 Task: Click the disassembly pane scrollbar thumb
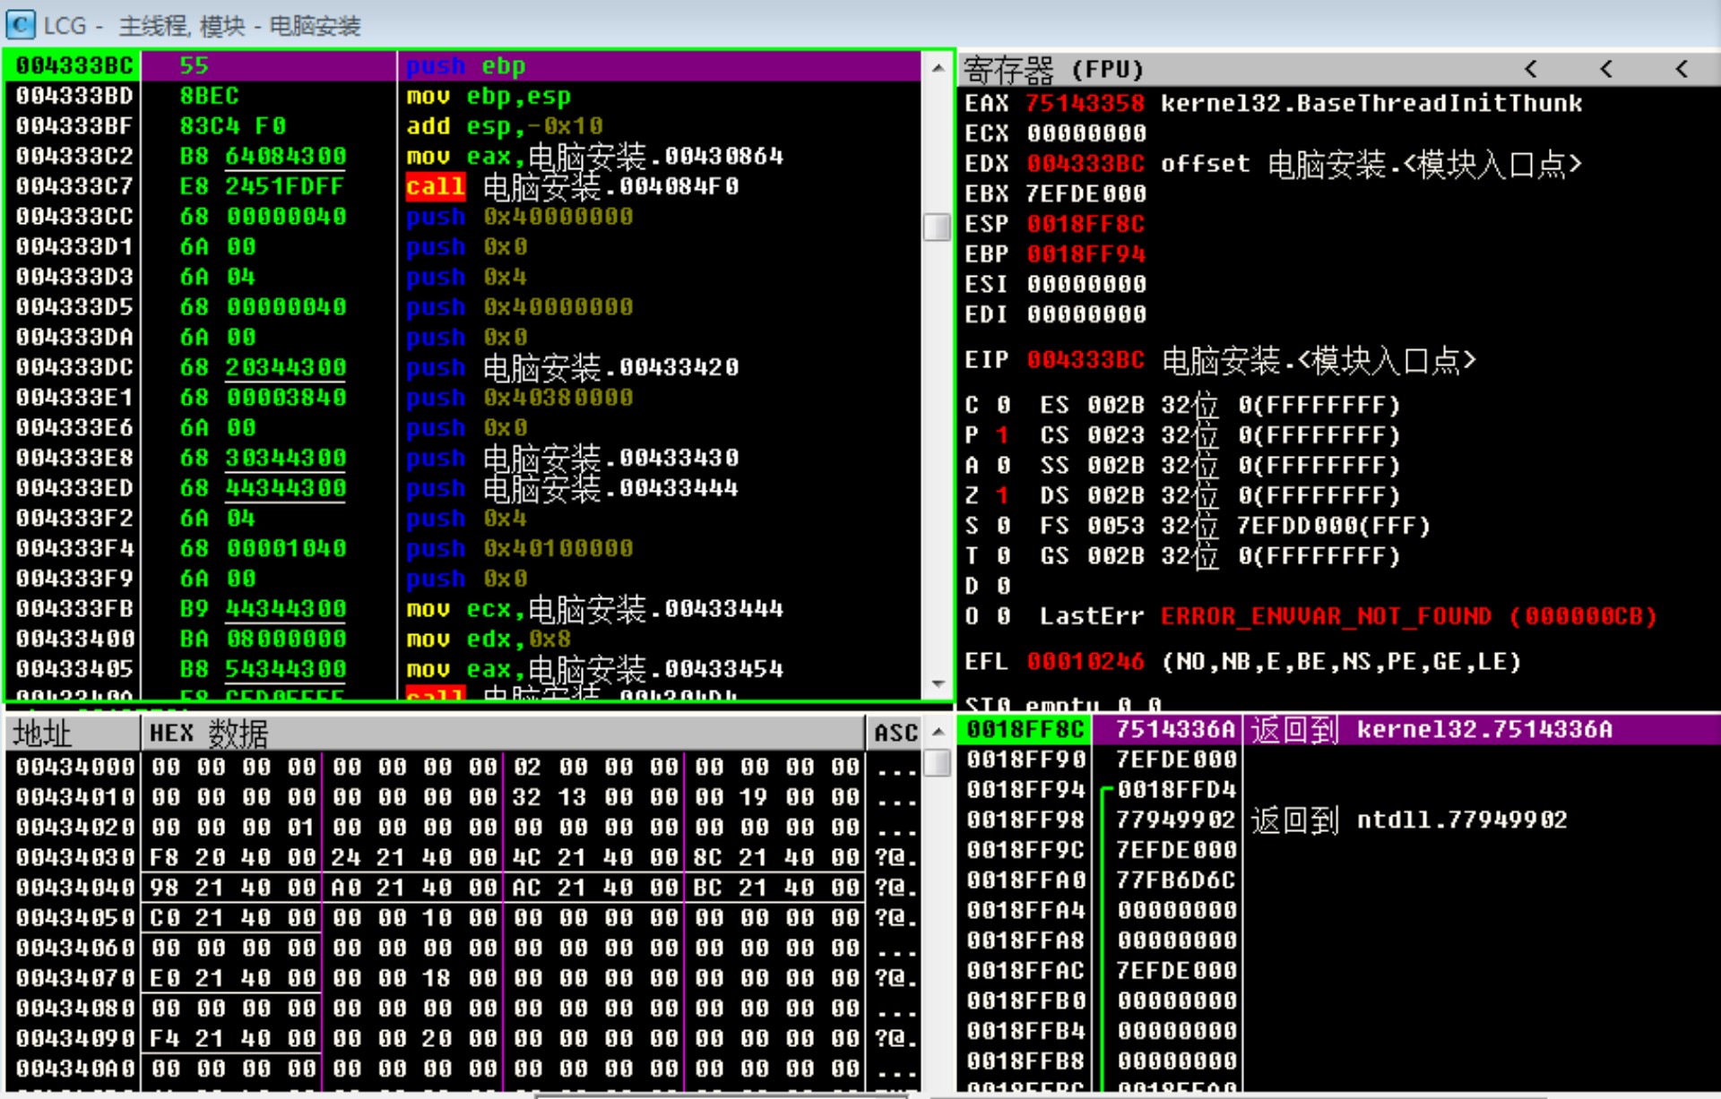point(938,227)
